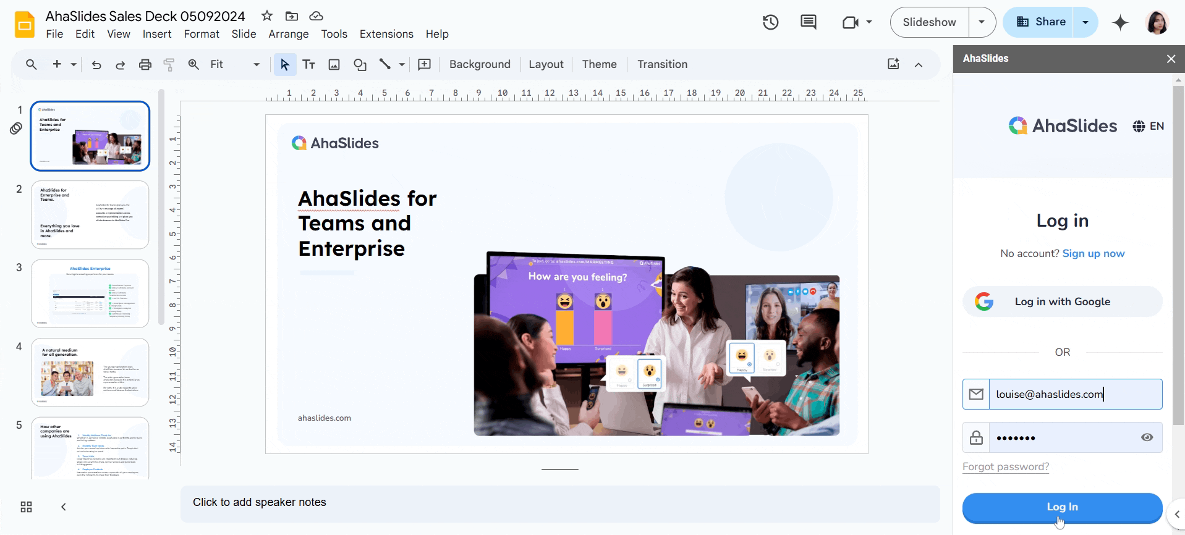
Task: Open the video call options arrow
Action: [x=869, y=22]
